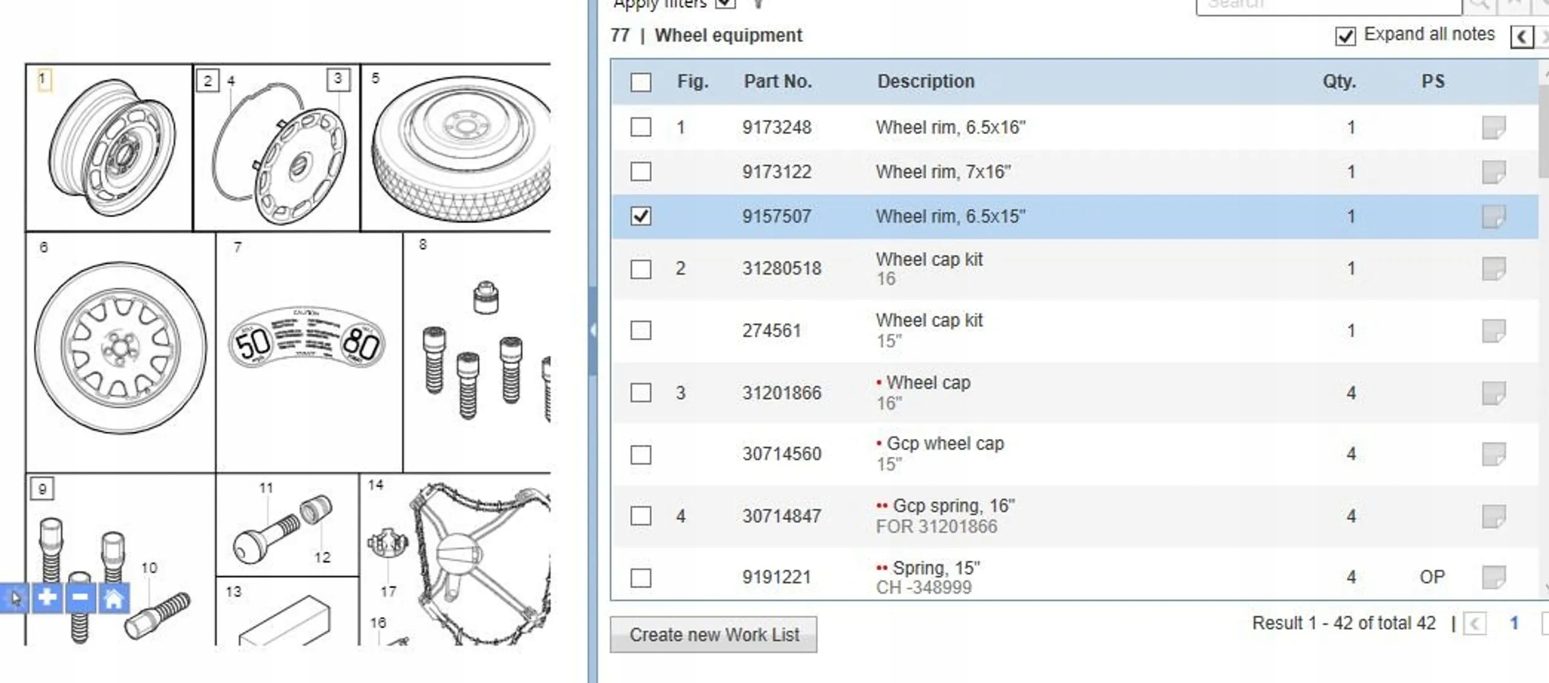Toggle the select-all checkbox in table header

tap(641, 82)
